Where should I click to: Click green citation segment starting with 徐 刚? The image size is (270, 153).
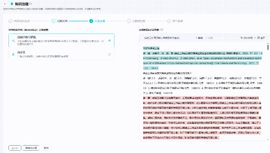[203, 61]
